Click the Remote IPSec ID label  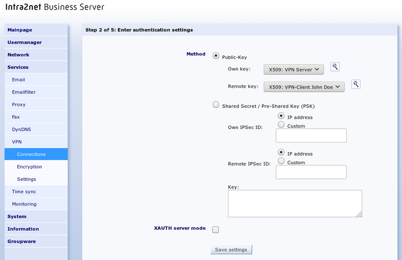coord(249,163)
